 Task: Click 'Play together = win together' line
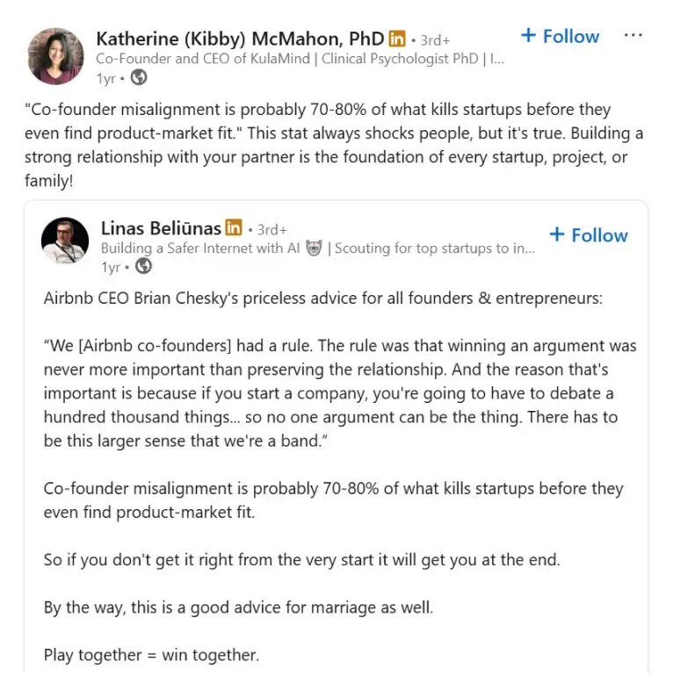pos(151,655)
